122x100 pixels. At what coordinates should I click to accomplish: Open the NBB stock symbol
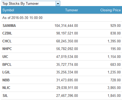click(x=6, y=80)
